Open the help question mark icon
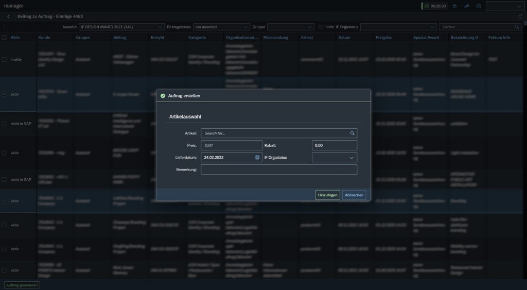The height and width of the screenshot is (290, 527). pos(479,6)
